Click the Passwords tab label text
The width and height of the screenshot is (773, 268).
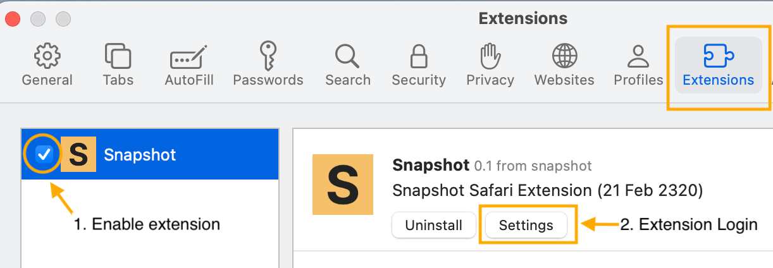(x=268, y=80)
